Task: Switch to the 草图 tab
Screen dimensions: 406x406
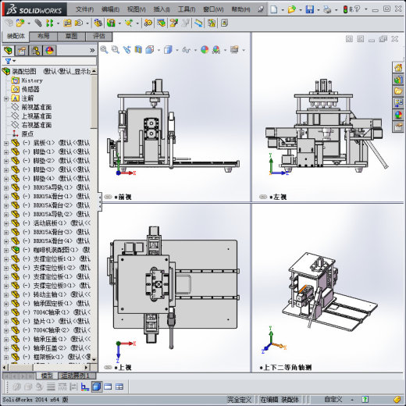Action: (x=71, y=36)
